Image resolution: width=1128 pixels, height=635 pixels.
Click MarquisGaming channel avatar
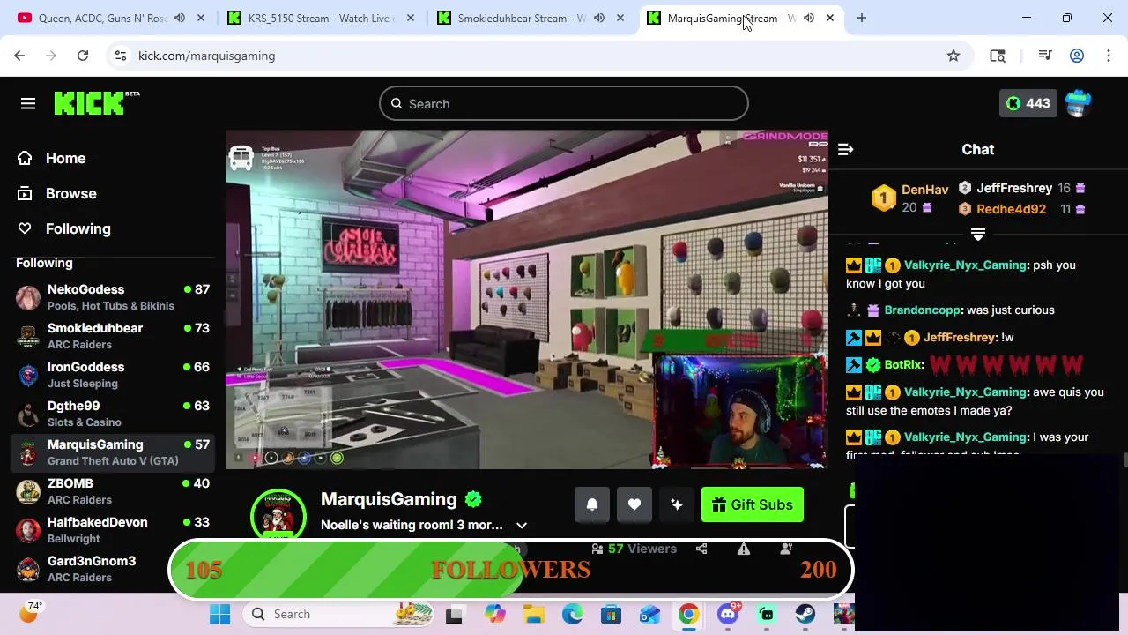click(278, 513)
